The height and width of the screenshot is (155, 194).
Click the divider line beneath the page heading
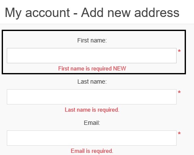(97, 24)
